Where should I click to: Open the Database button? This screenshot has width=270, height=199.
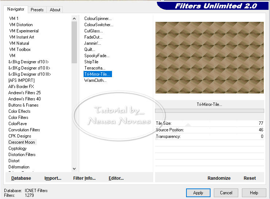click(21, 178)
